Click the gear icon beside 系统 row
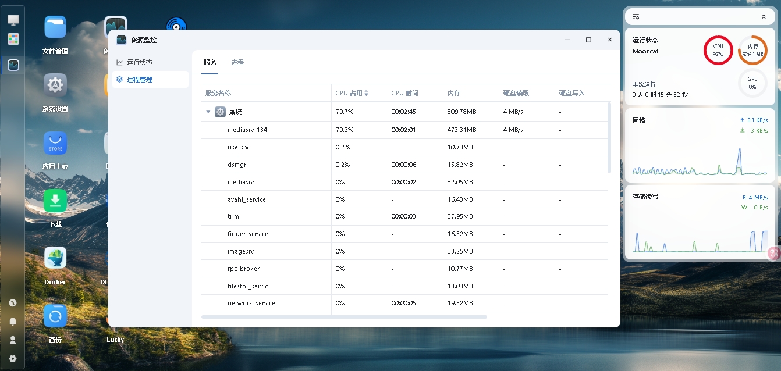The image size is (781, 371). click(x=220, y=112)
